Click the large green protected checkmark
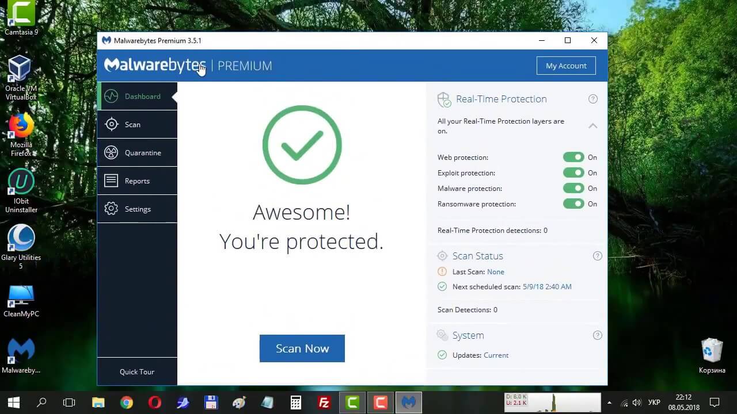 [x=302, y=145]
